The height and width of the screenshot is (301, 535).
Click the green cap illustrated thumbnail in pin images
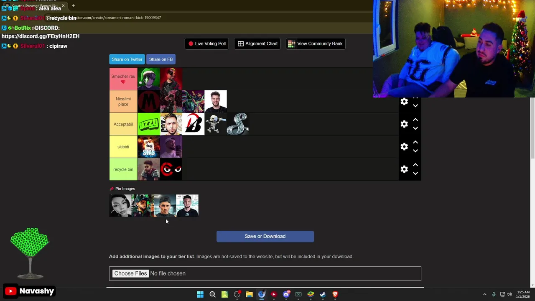point(143,206)
